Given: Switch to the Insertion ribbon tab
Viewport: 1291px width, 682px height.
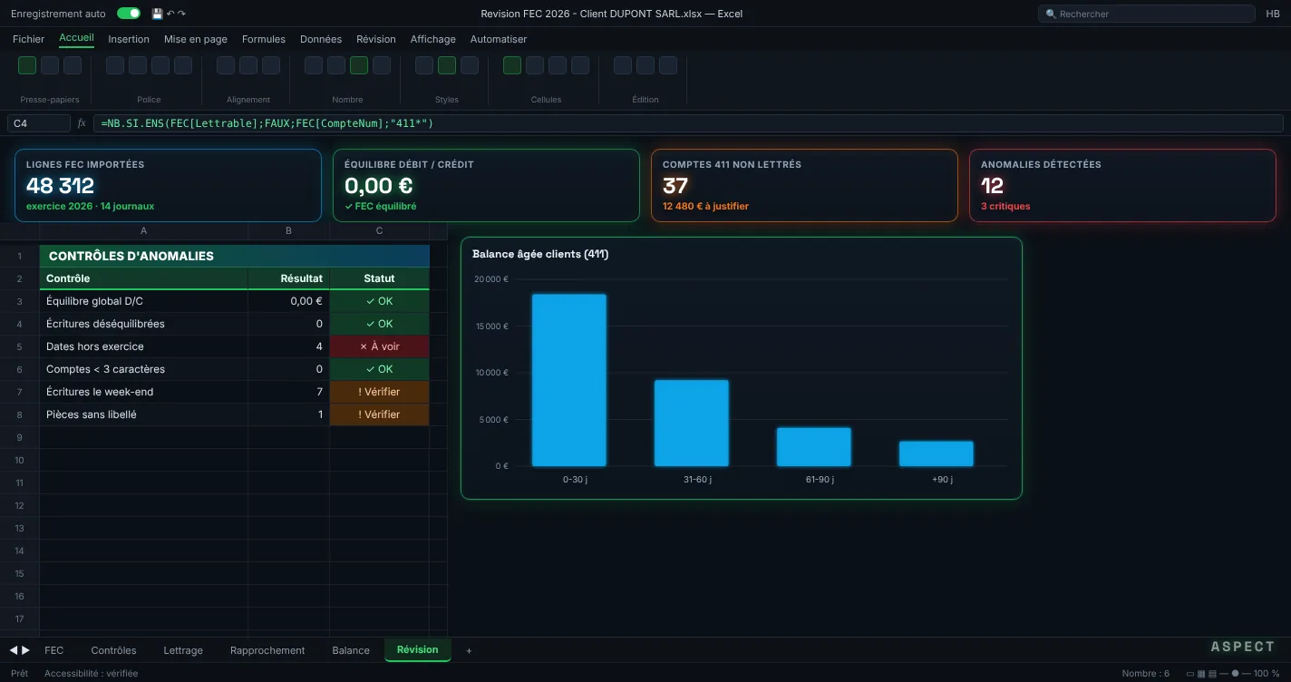Looking at the screenshot, I should [129, 39].
